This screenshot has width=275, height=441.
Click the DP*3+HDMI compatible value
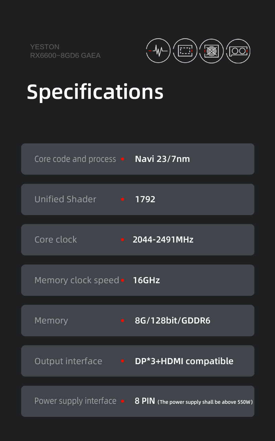pos(184,361)
